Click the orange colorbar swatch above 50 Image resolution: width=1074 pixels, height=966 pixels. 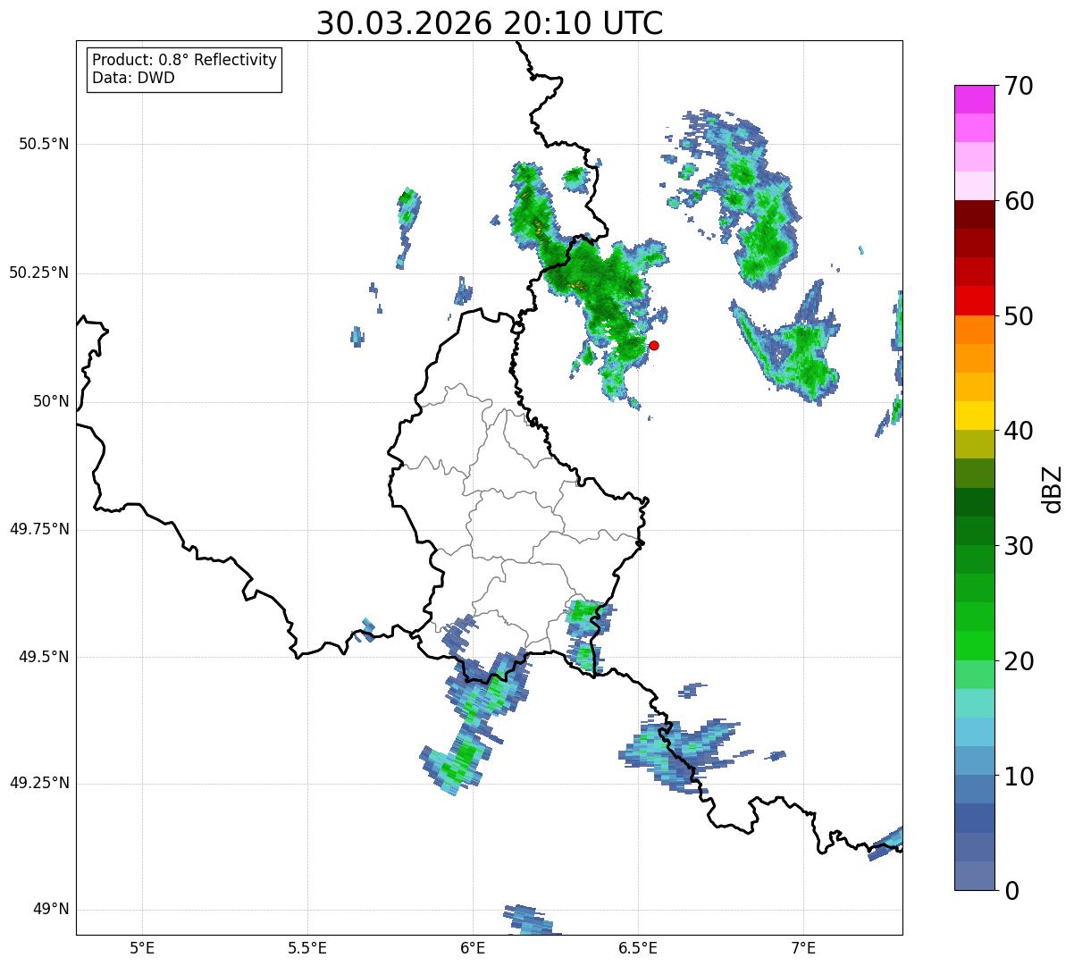coord(975,330)
